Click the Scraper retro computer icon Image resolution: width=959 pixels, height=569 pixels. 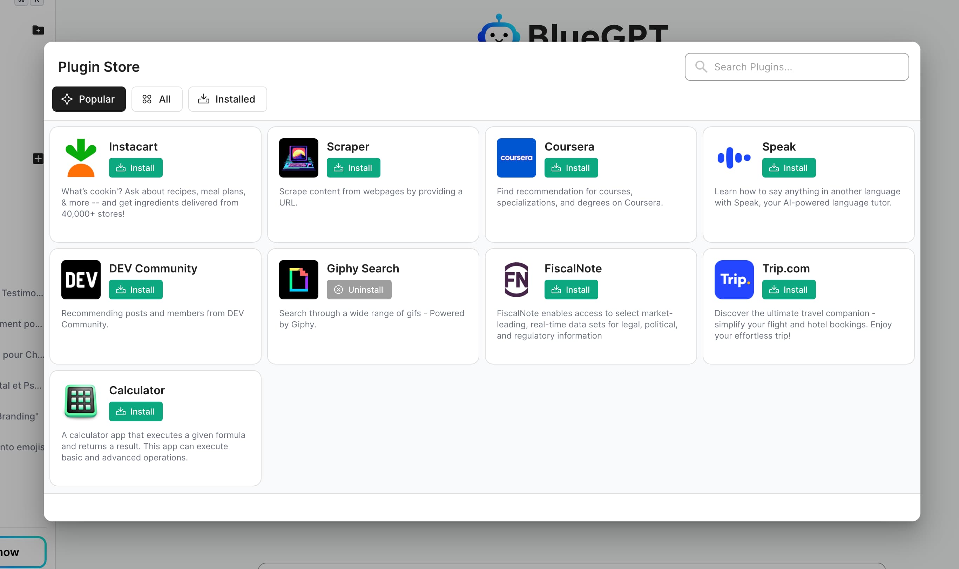point(298,158)
